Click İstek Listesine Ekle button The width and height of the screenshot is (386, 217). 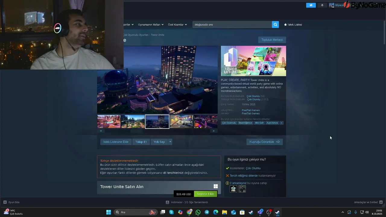(x=116, y=142)
